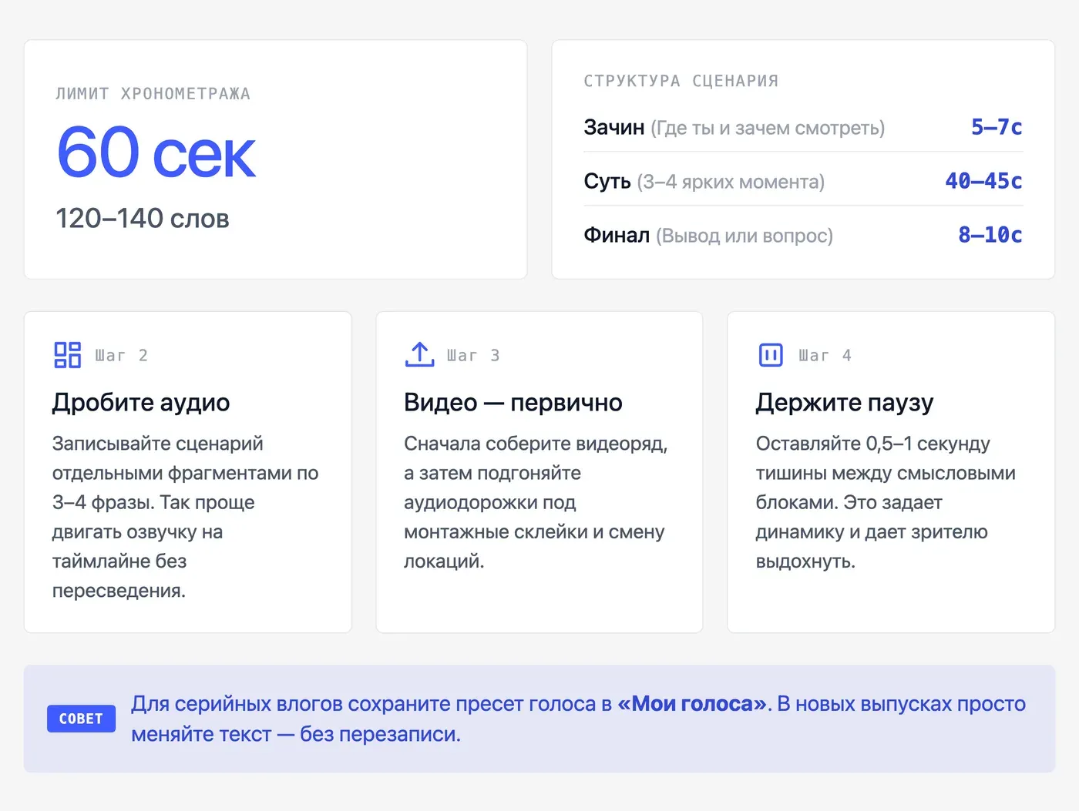
Task: Click the 8–10с duration value
Action: 990,235
